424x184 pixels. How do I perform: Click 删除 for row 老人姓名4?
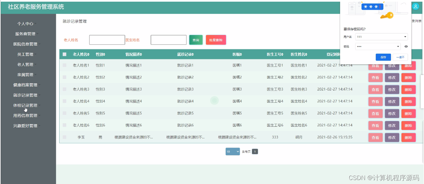pos(409,101)
